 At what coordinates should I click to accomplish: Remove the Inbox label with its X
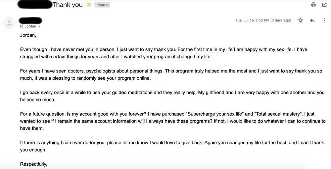click(107, 5)
